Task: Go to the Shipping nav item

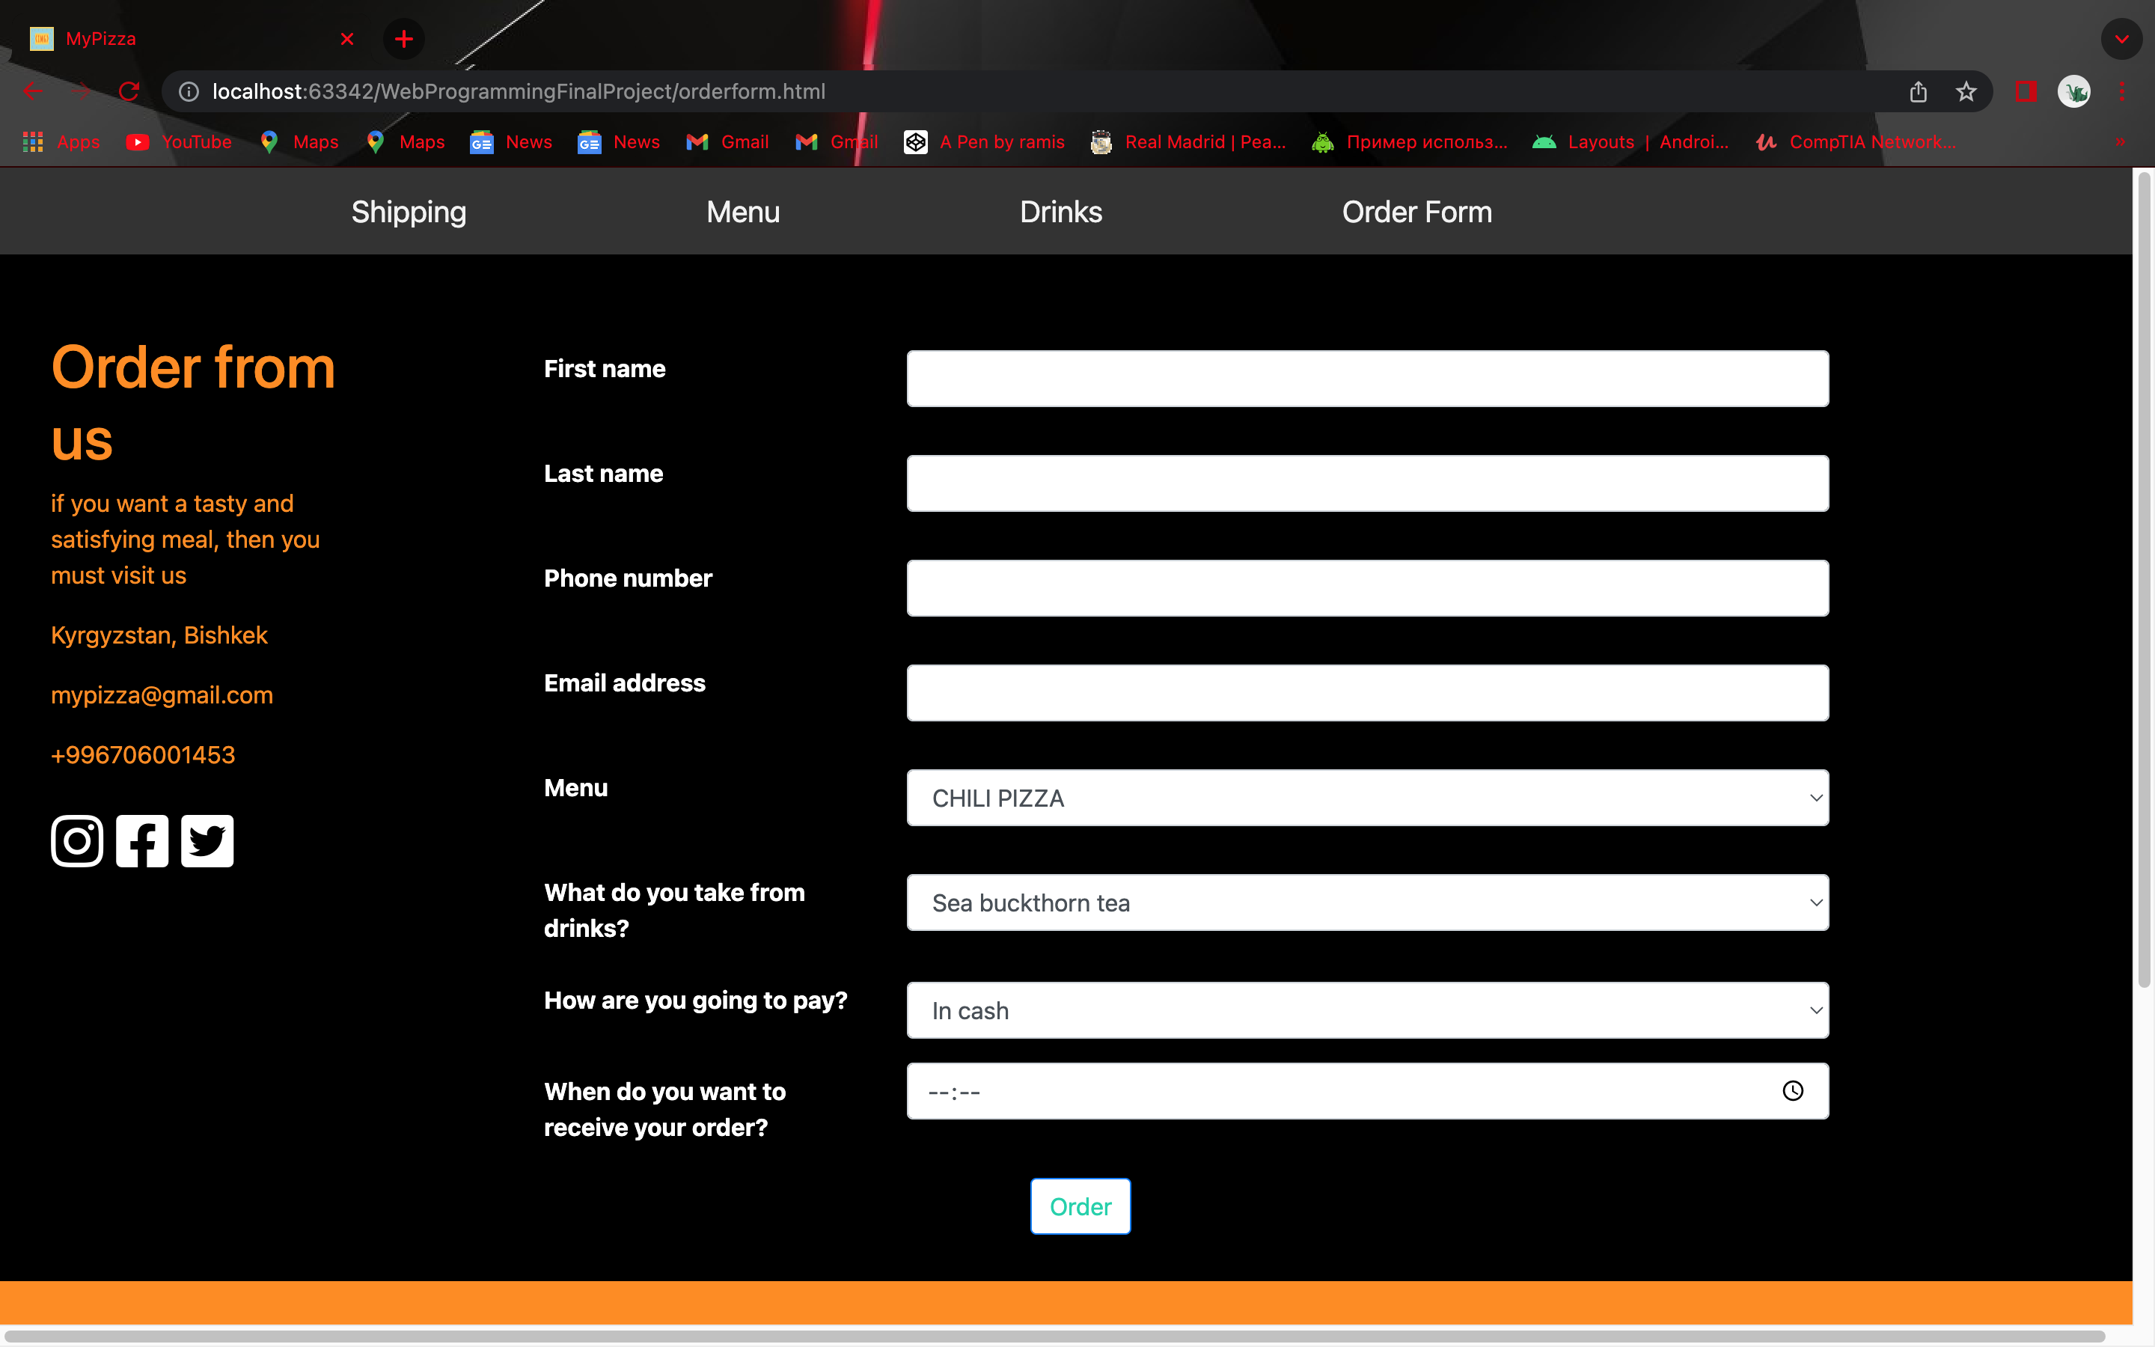Action: pyautogui.click(x=409, y=212)
